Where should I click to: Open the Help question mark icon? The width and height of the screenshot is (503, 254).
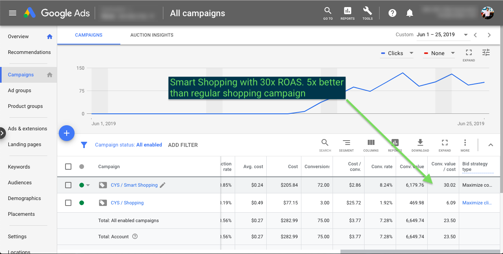(392, 13)
